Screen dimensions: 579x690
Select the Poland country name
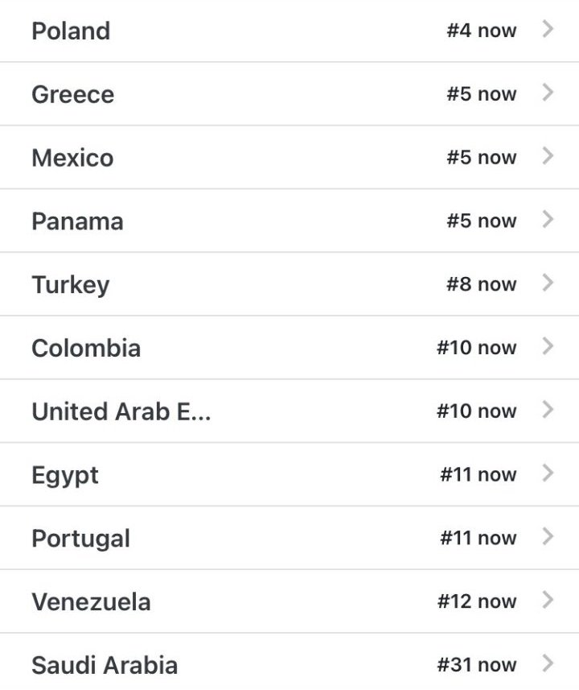[71, 31]
